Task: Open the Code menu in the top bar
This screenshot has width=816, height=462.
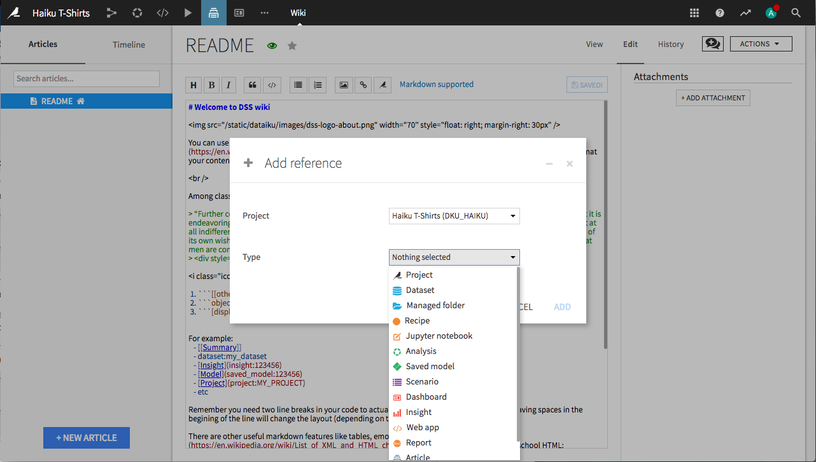Action: (x=162, y=13)
